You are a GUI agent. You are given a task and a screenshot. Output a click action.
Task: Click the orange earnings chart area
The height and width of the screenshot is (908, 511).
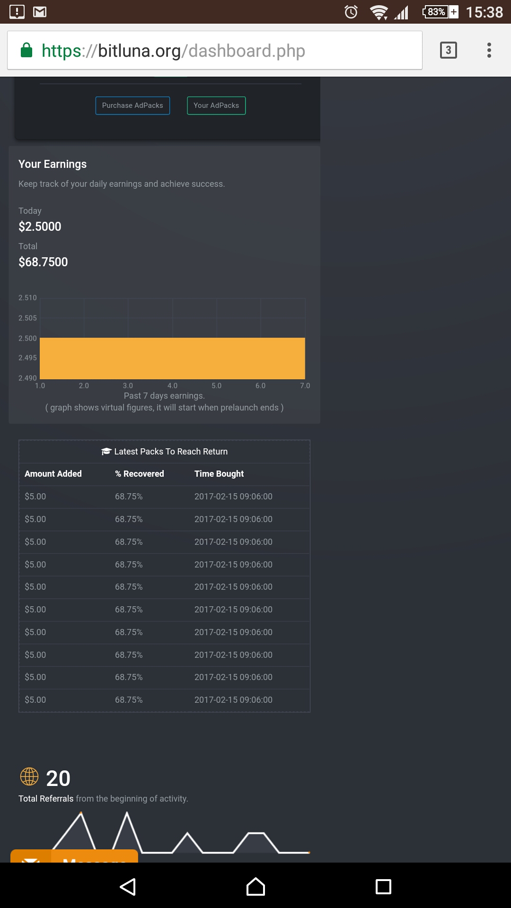(172, 358)
